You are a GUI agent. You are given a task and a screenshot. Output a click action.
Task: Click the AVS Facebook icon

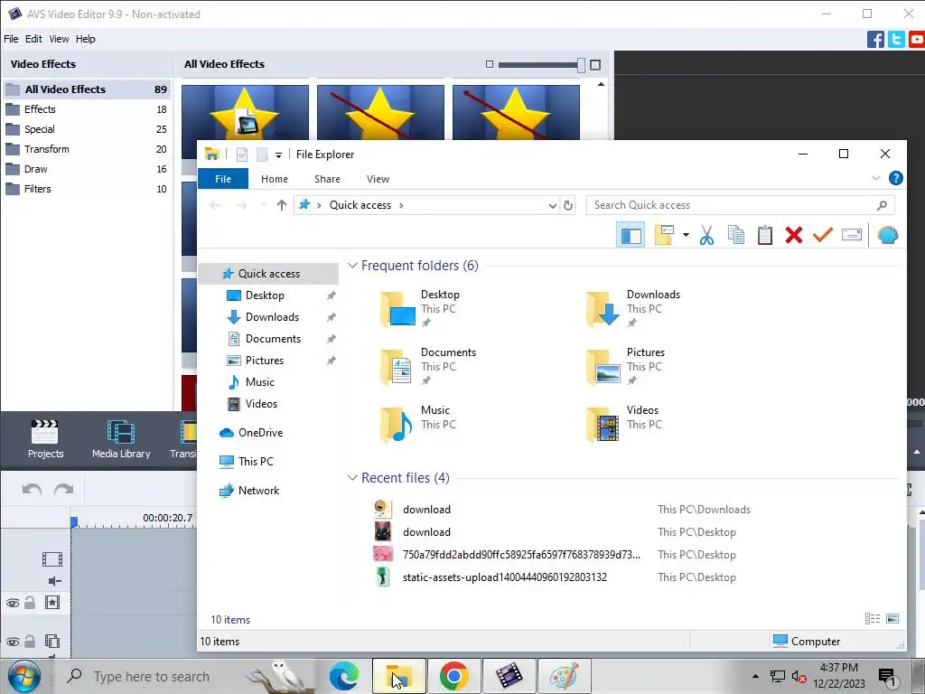tap(875, 40)
